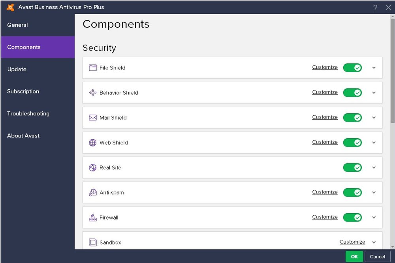
Task: Click the Web Shield globe icon
Action: pyautogui.click(x=92, y=142)
